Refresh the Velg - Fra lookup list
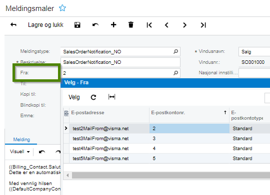This screenshot has width=270, height=195. 93,97
